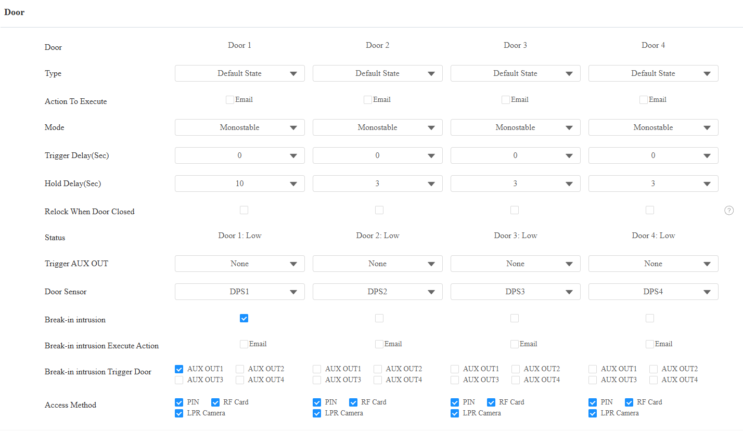743x431 pixels.
Task: Open the DPS4 Door Sensor dropdown
Action: click(x=654, y=292)
